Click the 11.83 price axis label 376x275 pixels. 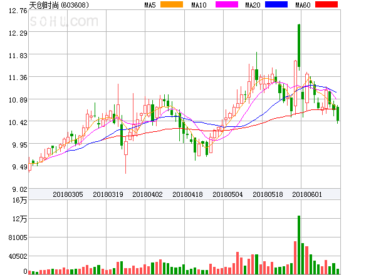click(18, 56)
